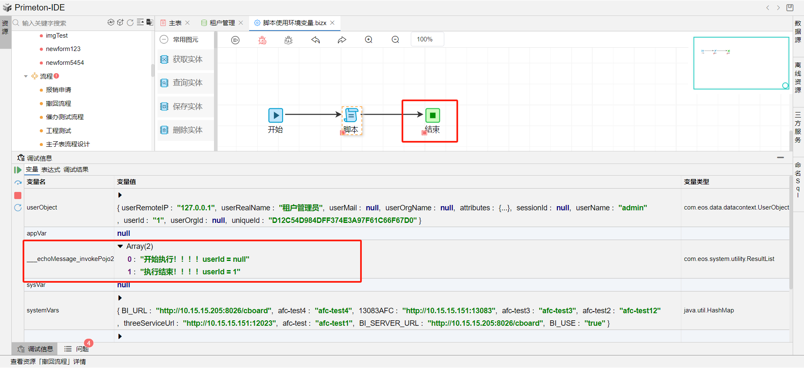804x368 pixels.
Task: Open the 问题 problems panel
Action: point(82,349)
